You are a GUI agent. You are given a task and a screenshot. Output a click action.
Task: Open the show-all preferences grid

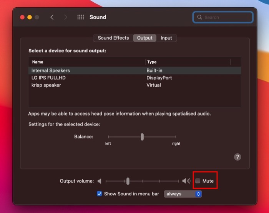pos(81,17)
